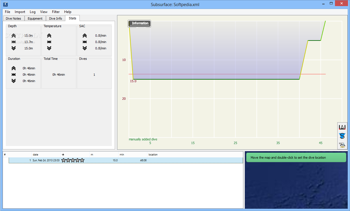Click the Total Time 0h 46min value
Image resolution: width=350 pixels, height=211 pixels.
(x=59, y=75)
